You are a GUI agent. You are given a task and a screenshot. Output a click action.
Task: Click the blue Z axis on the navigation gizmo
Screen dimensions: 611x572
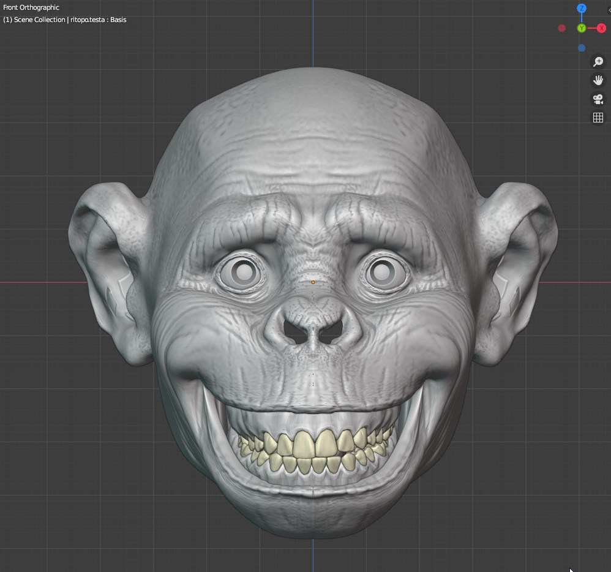(x=580, y=8)
